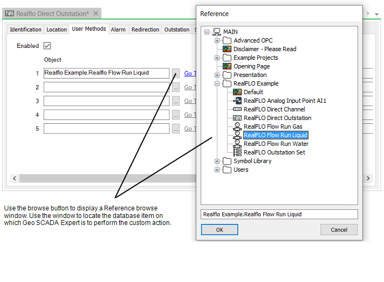This screenshot has height=282, width=384.
Task: Click the RealFLO Direct Outstation icon
Action: point(237,118)
